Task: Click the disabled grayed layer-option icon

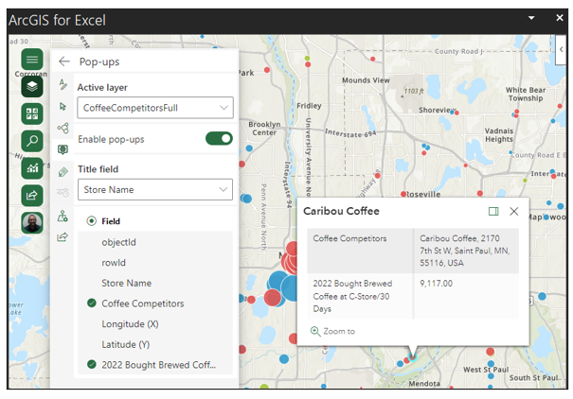Action: pos(63,192)
